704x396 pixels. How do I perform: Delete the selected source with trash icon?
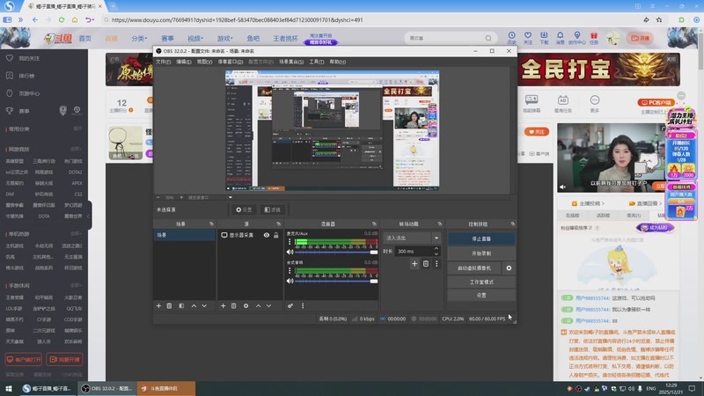coord(234,305)
